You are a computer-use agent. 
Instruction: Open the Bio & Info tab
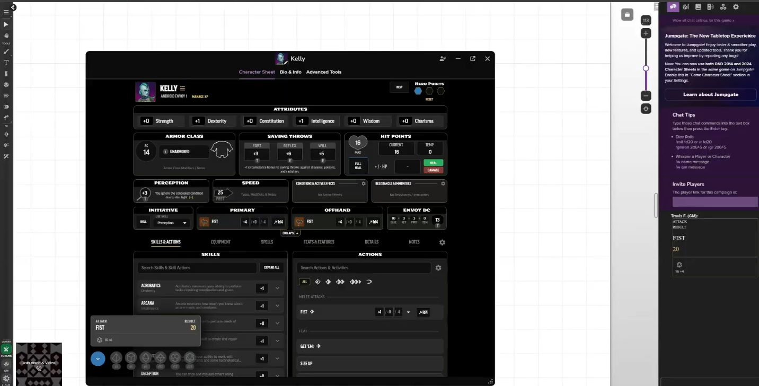[x=290, y=72]
